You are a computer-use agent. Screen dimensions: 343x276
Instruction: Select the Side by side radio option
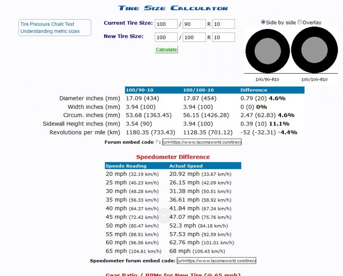tap(263, 22)
